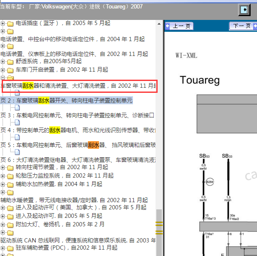Select 辅助水暖装置，带无线电接收器/定时器 entry
257x256 pixels.
74,200
